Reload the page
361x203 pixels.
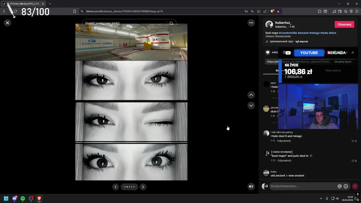[16, 11]
